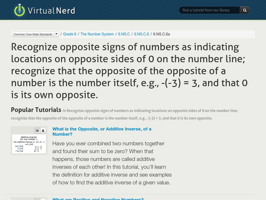Navigate to the 6.NS.C.6 breadcrumb
This screenshot has width=266, height=200.
tap(141, 34)
